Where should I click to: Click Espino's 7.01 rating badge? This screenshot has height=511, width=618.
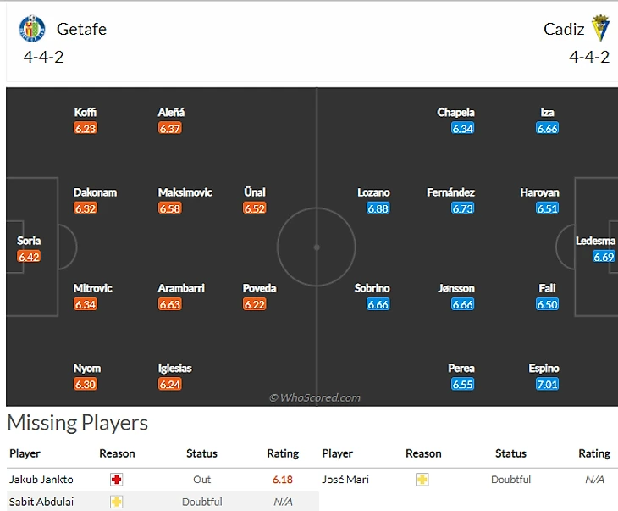[547, 385]
